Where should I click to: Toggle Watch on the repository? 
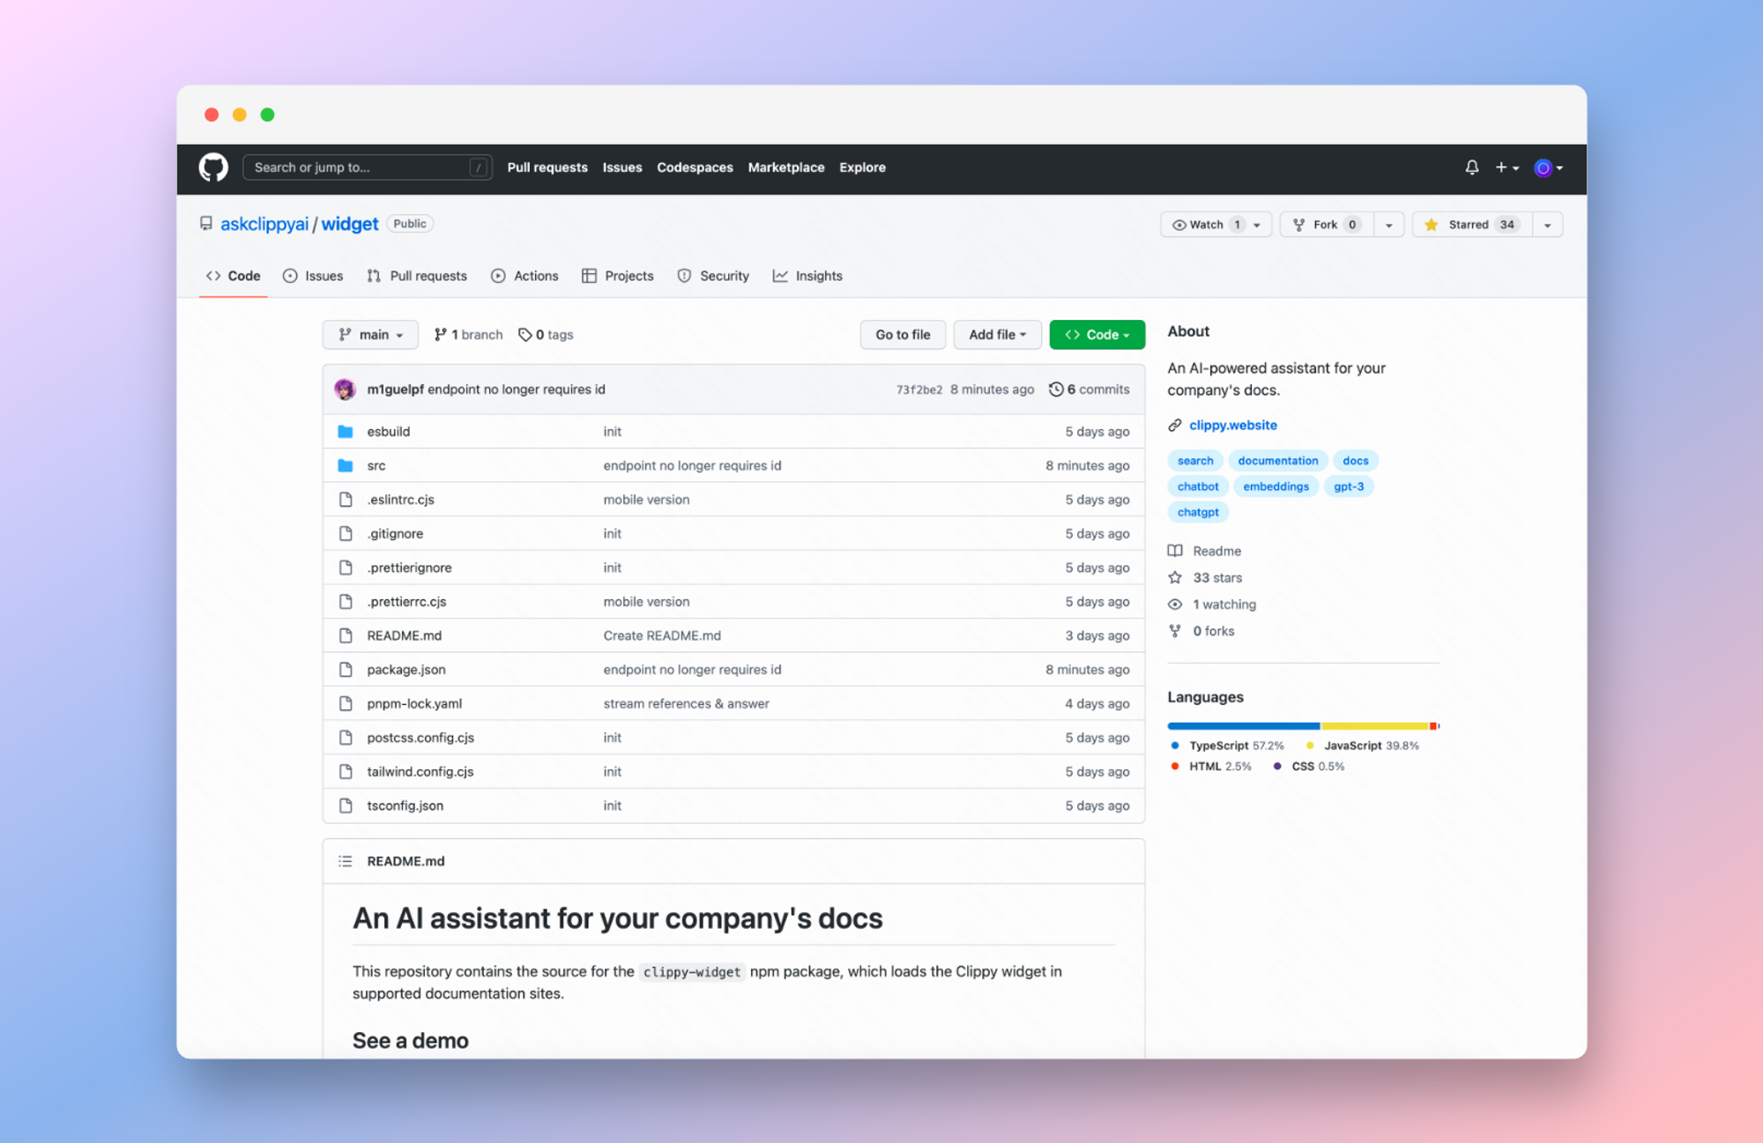1216,225
